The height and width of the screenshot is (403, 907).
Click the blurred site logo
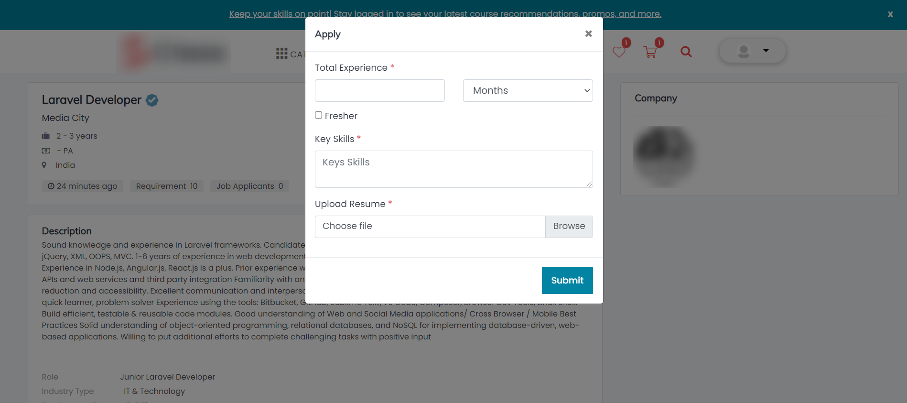[x=174, y=53]
